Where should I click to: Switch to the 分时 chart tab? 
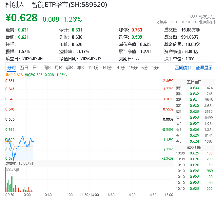(x=11, y=68)
